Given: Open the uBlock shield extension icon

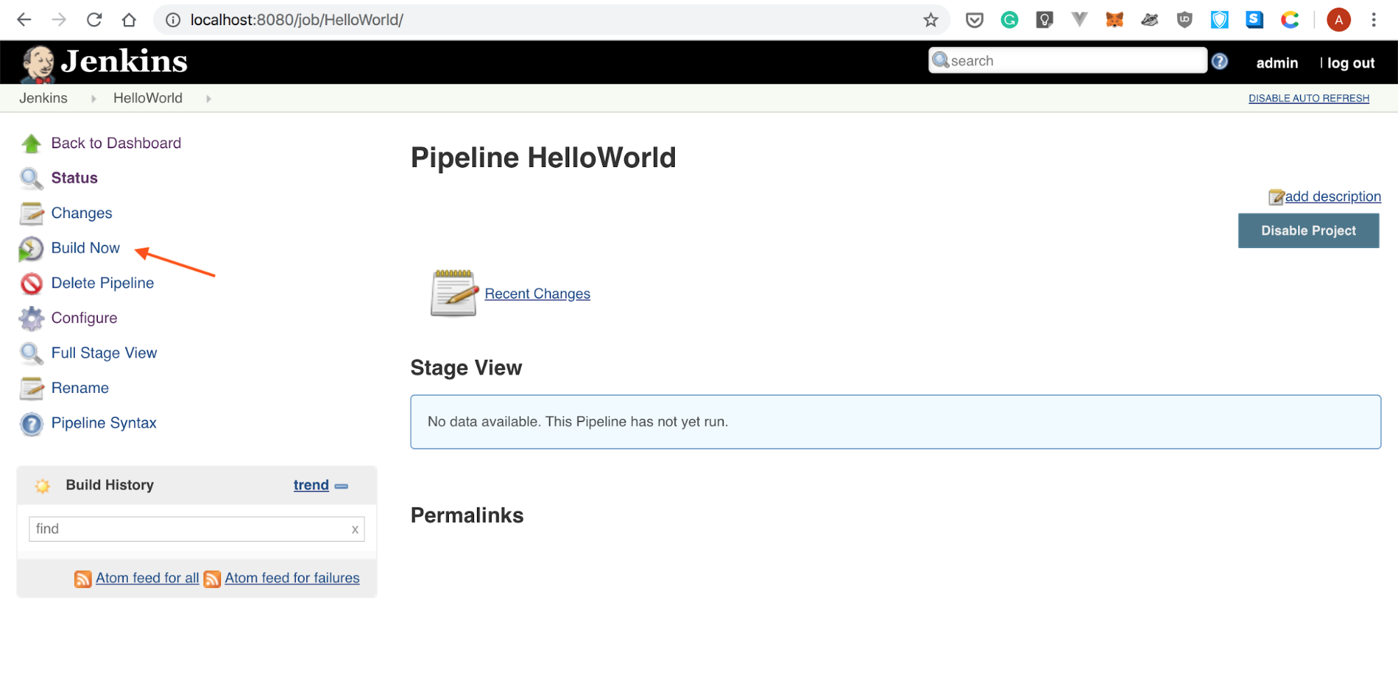Looking at the screenshot, I should tap(1184, 20).
